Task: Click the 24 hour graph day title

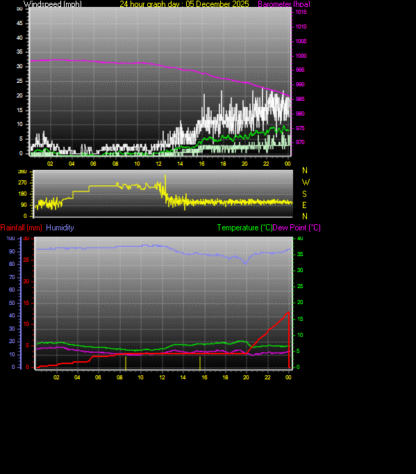Action: (x=184, y=4)
